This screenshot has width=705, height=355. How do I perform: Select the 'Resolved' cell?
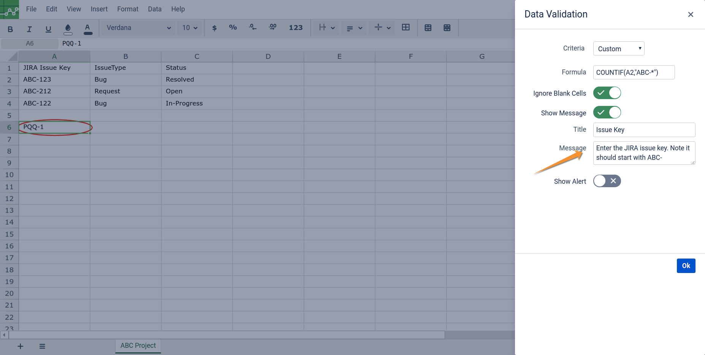click(x=197, y=80)
